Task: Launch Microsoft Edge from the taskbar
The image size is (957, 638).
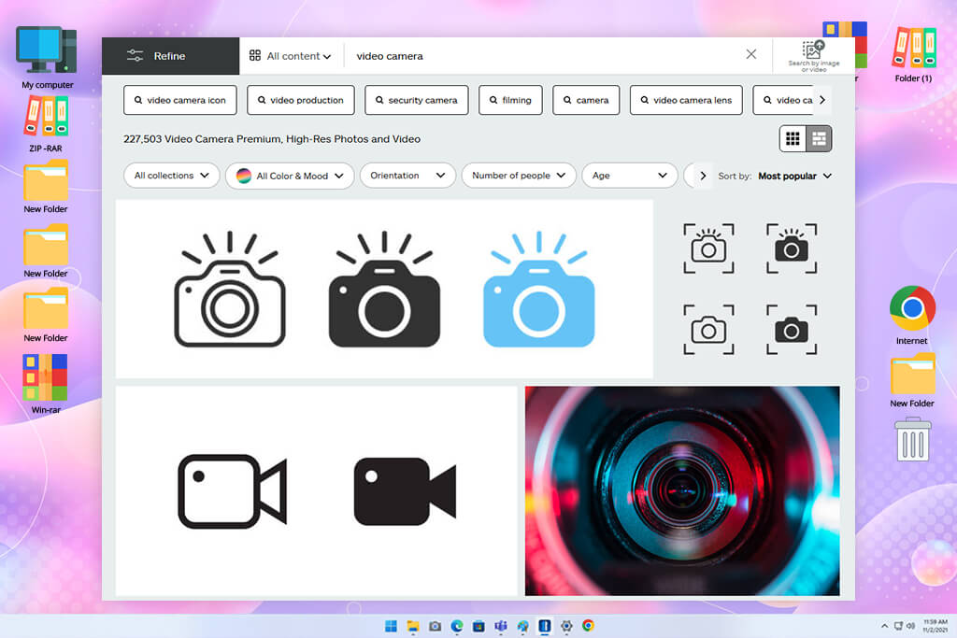Action: click(x=457, y=626)
